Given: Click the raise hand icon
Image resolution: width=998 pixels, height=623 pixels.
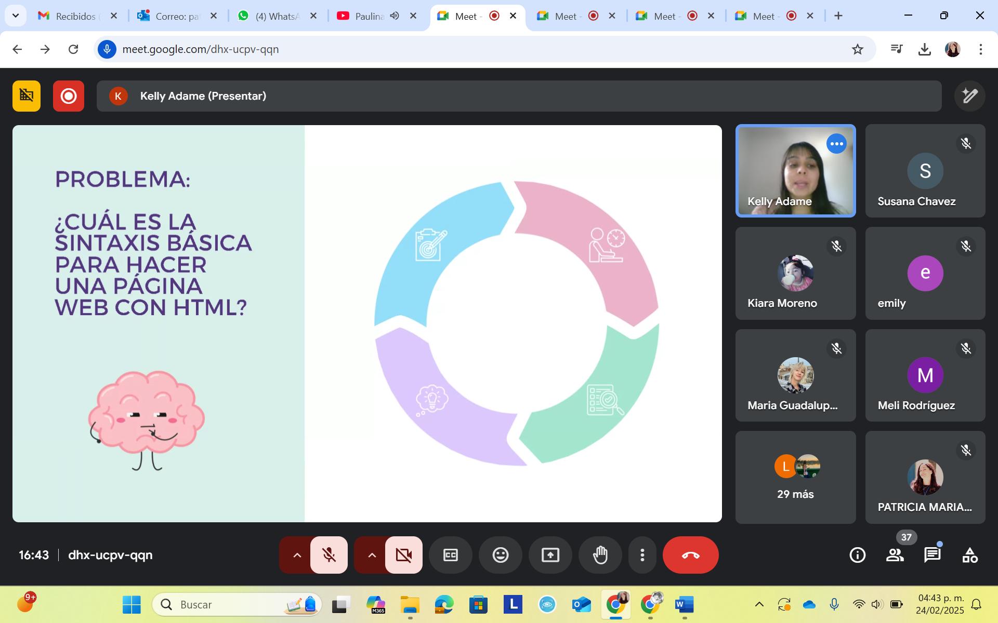Looking at the screenshot, I should 600,555.
